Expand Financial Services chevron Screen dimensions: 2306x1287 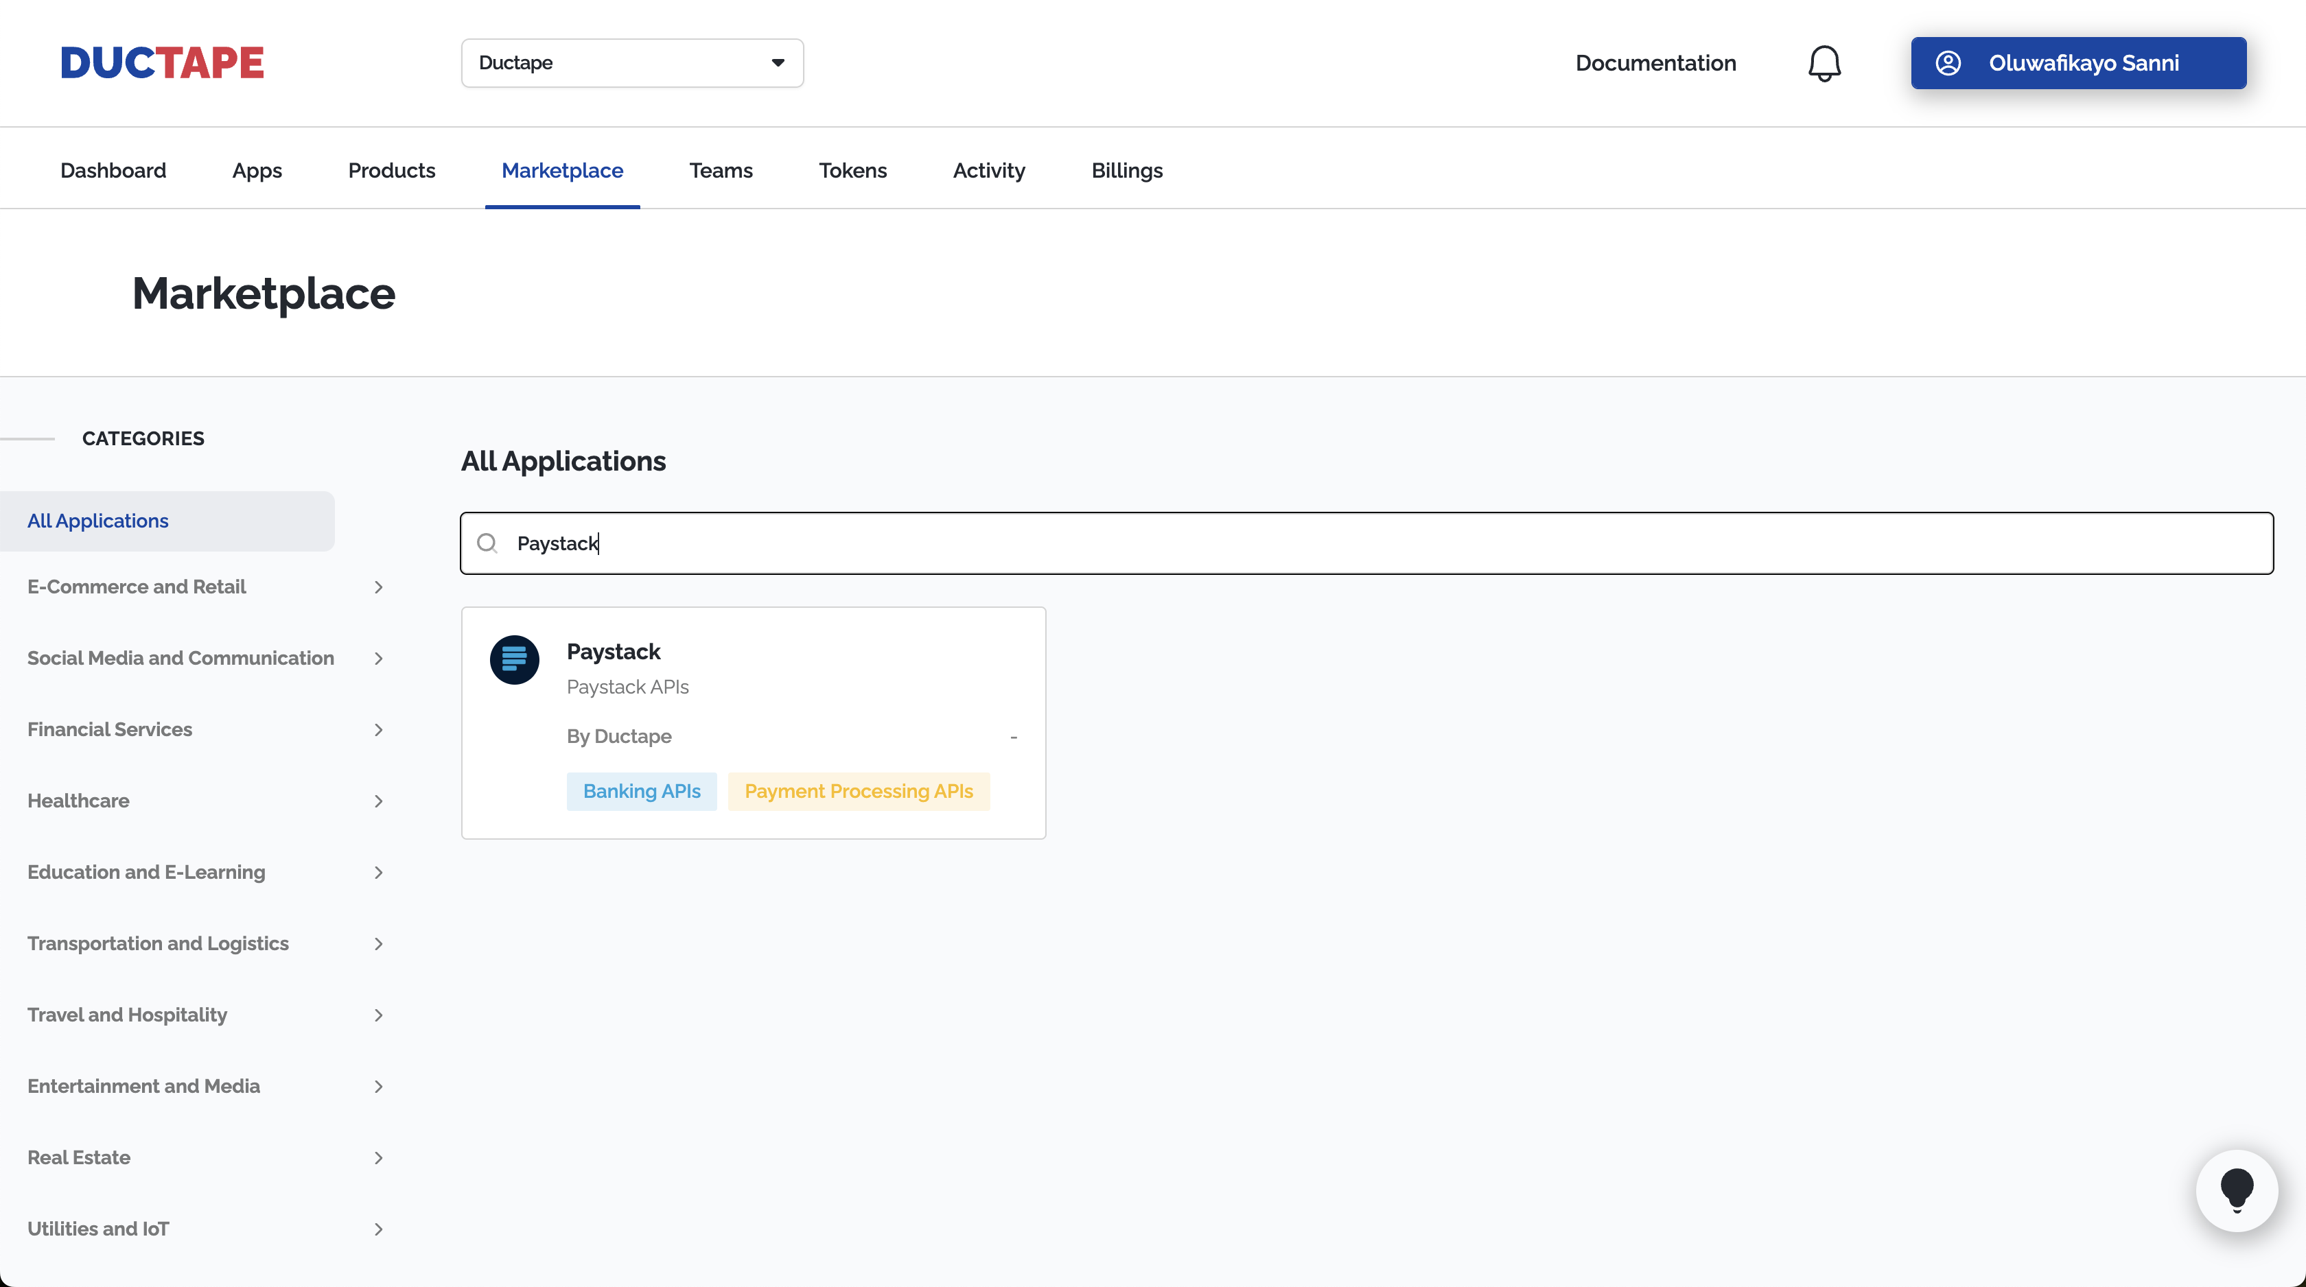tap(379, 731)
